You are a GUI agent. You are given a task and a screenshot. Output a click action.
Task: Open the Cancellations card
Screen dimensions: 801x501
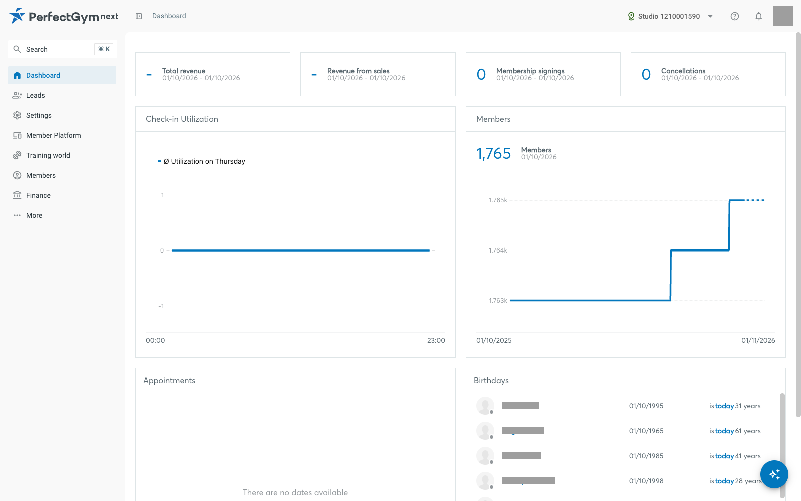click(x=708, y=74)
